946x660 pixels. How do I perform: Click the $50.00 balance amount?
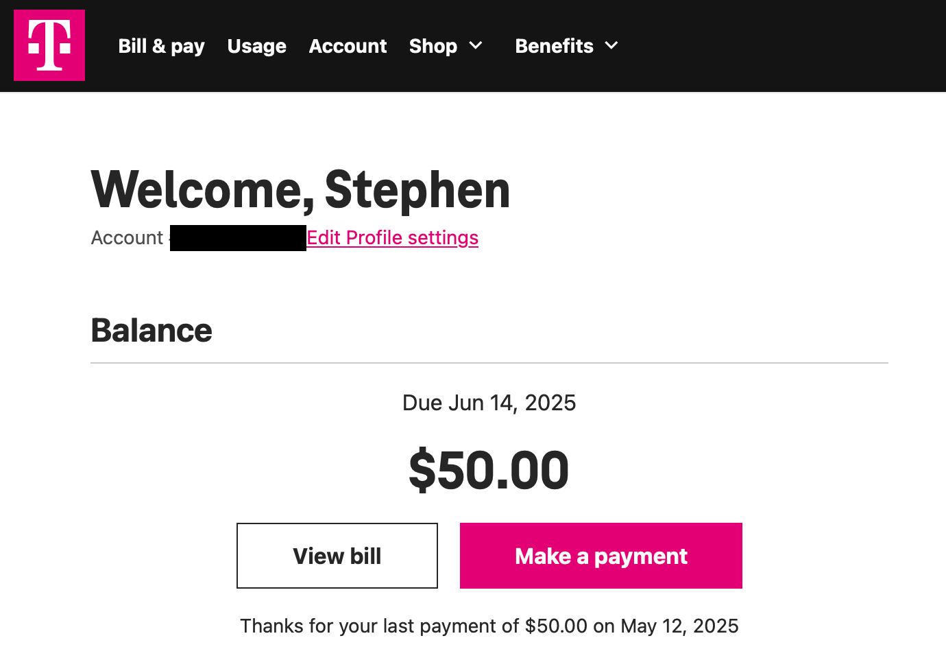click(x=489, y=469)
